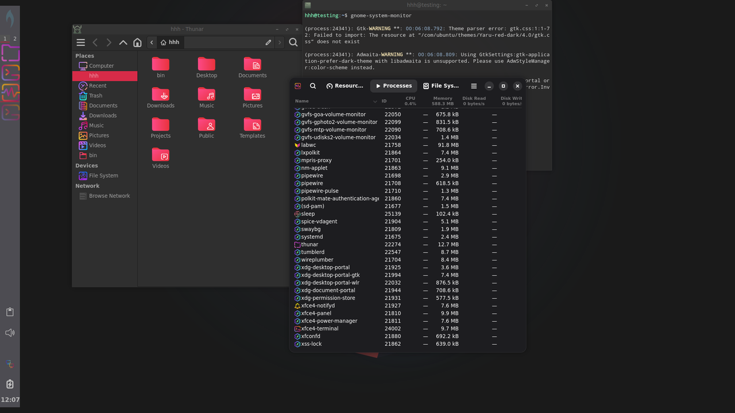
Task: Focus System Monitor from panel taskbar
Action: [x=10, y=93]
